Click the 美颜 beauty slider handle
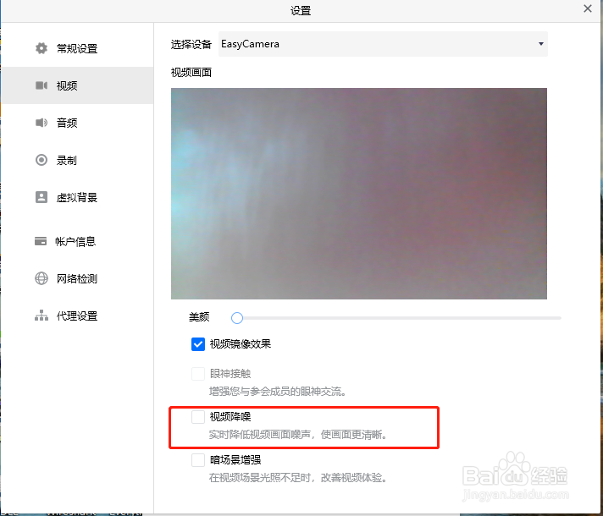 [237, 318]
